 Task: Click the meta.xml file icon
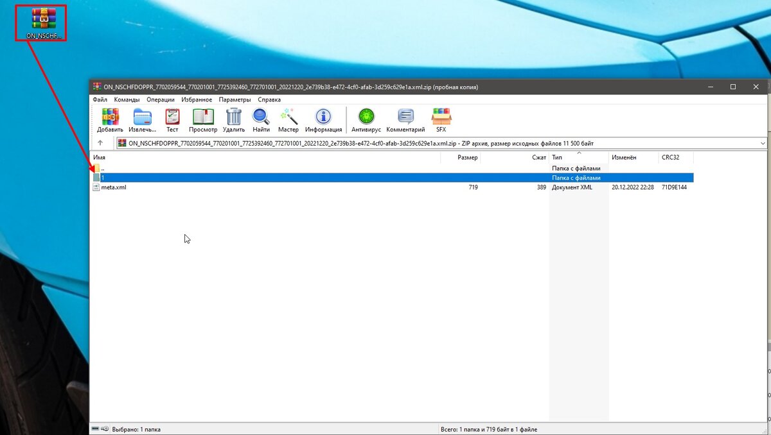[96, 187]
